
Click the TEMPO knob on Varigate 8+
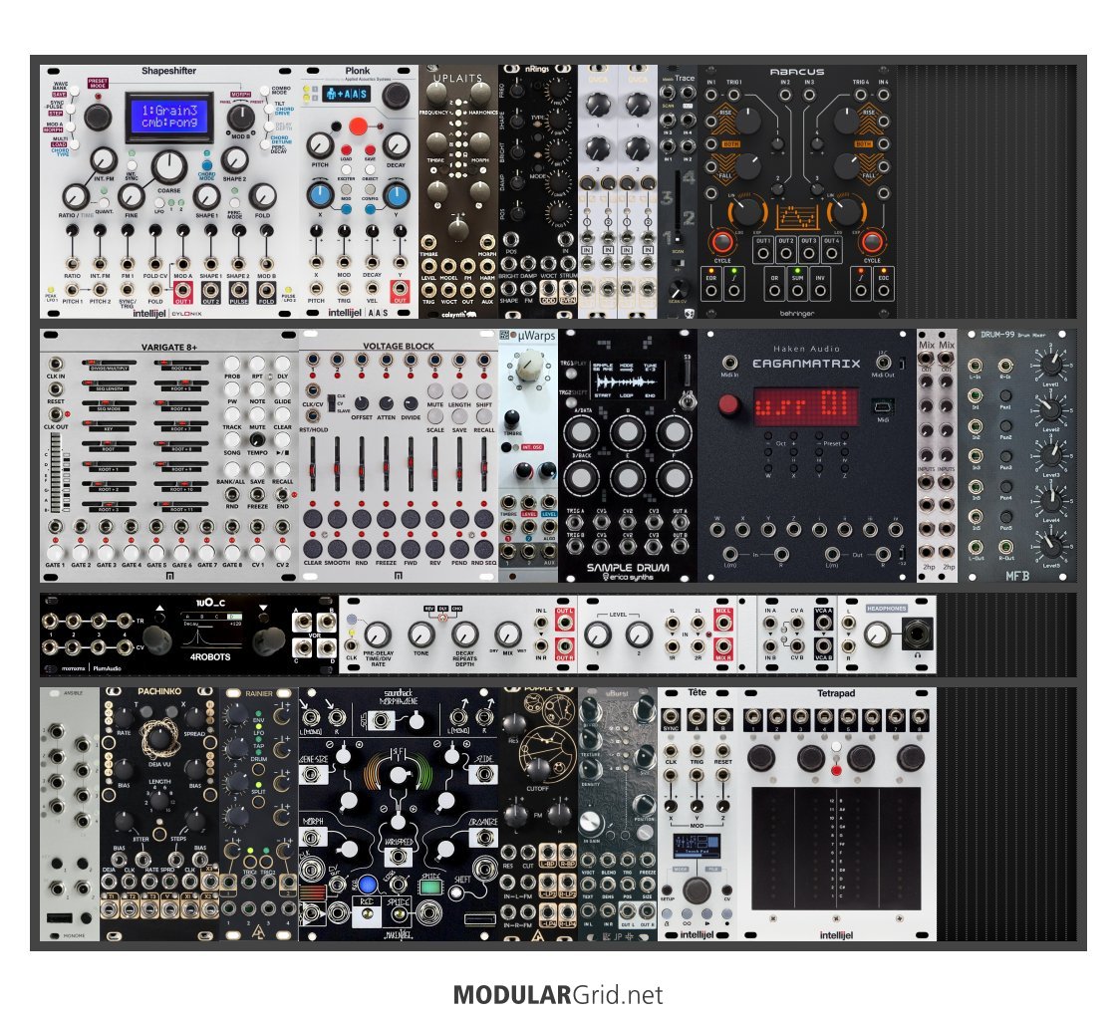pyautogui.click(x=257, y=440)
